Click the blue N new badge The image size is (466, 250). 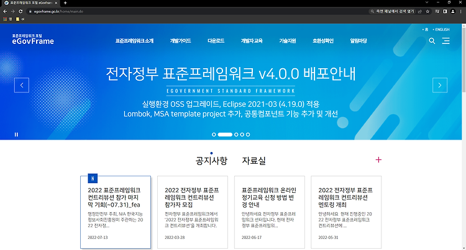click(93, 179)
